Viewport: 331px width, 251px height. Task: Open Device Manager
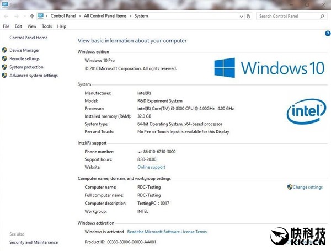pyautogui.click(x=24, y=50)
